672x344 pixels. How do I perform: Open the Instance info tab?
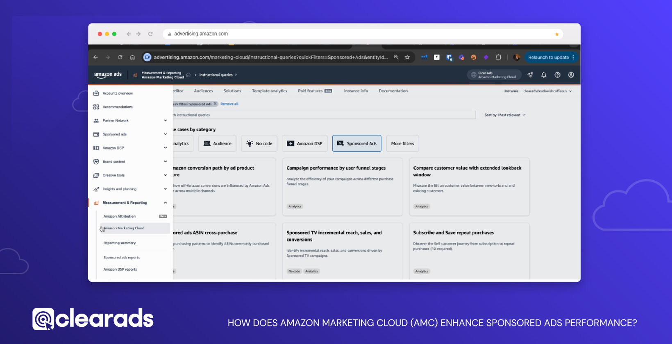[356, 91]
